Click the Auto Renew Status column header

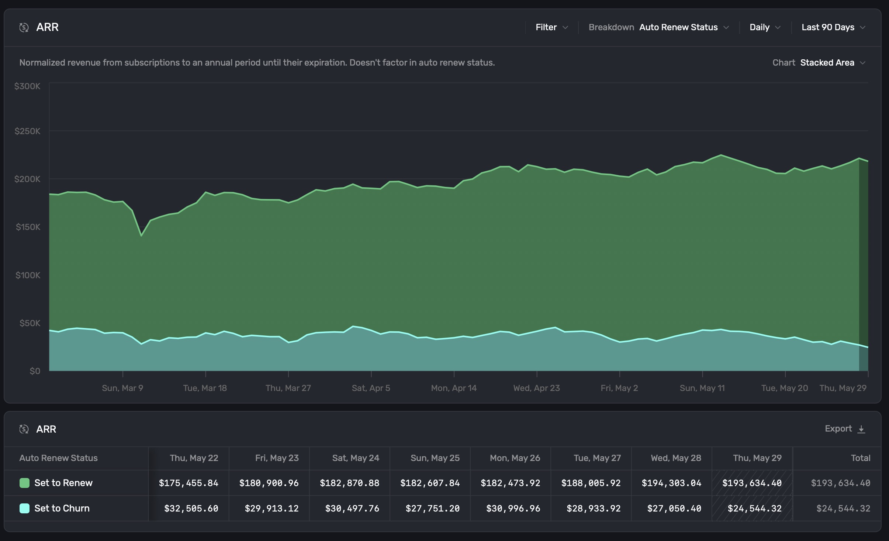(58, 458)
